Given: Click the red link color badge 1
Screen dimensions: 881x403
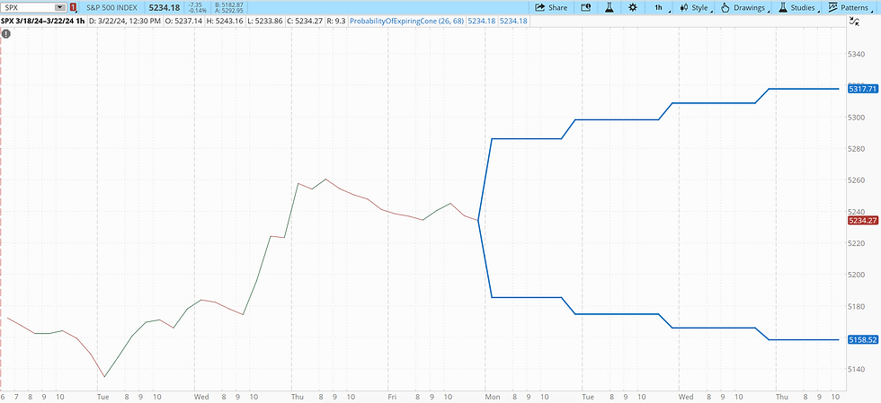Looking at the screenshot, I should (x=73, y=8).
